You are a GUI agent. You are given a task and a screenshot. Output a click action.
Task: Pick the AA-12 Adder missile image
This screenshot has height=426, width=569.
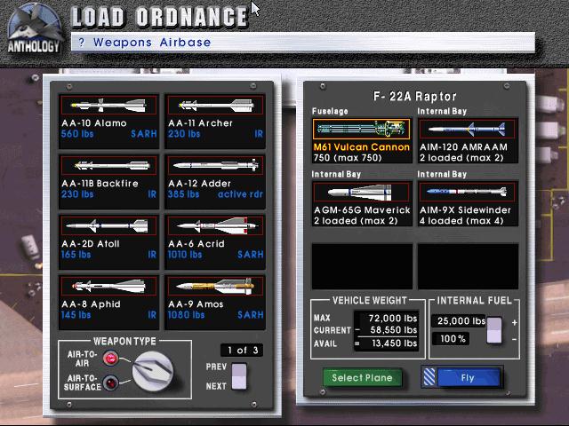[215, 166]
